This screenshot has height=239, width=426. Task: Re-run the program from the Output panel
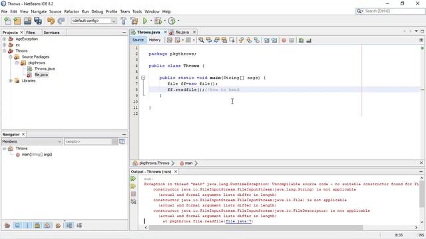133,179
